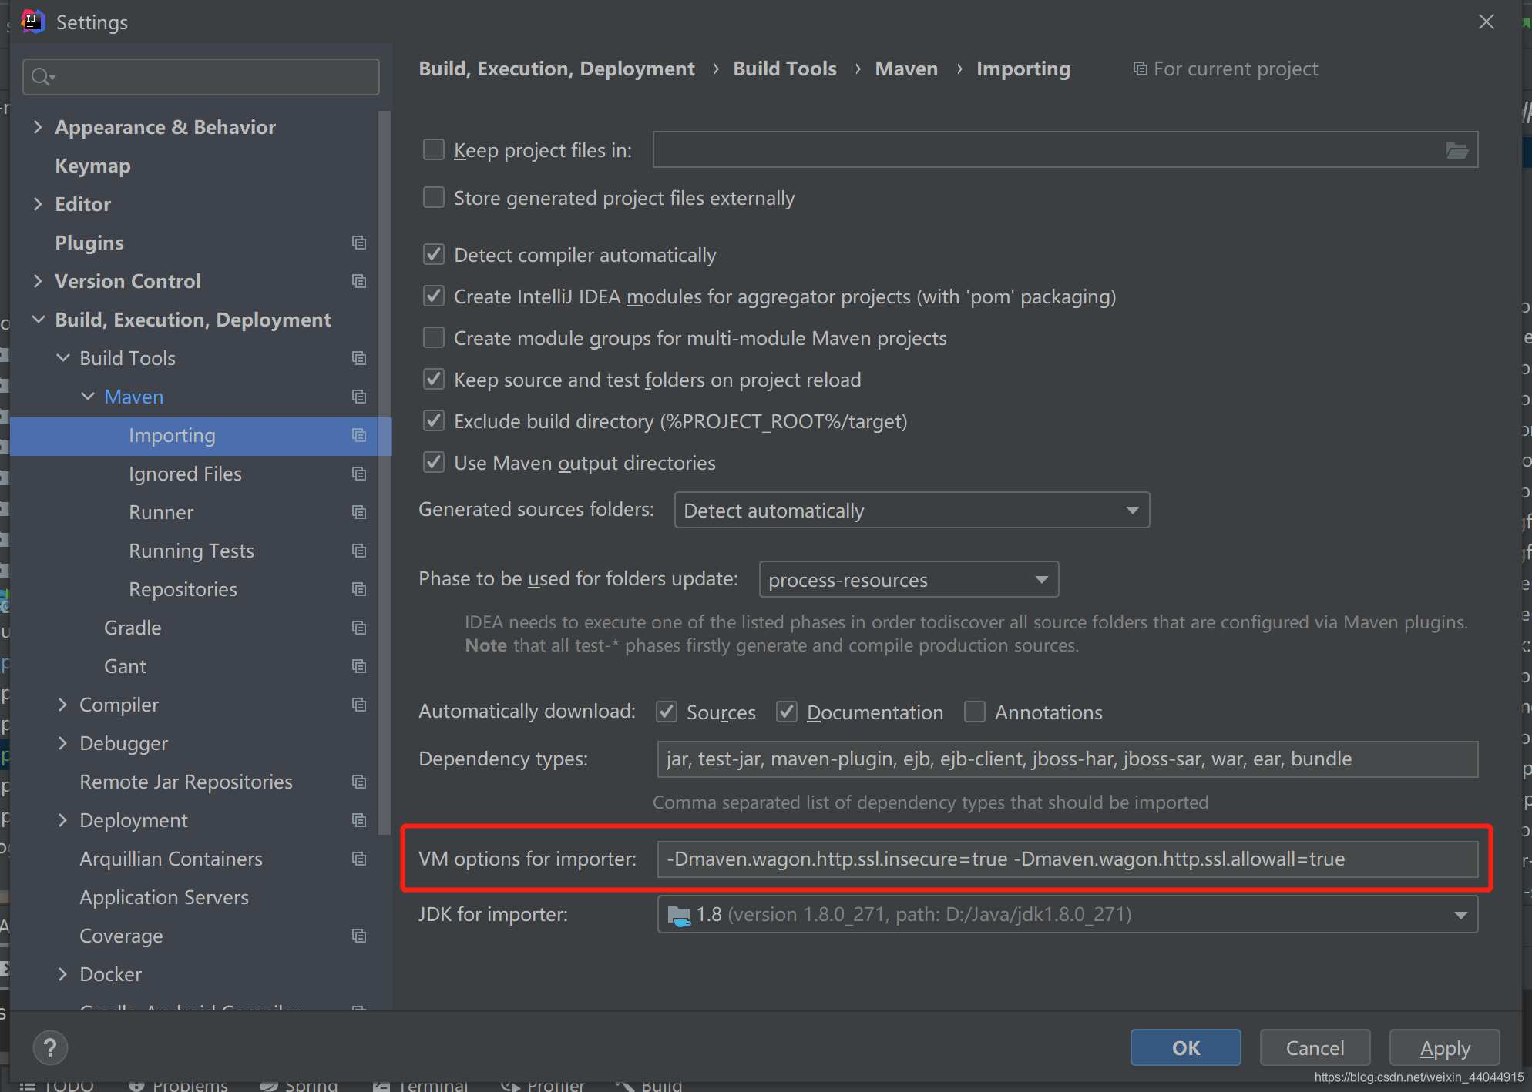Click the help question mark icon
The width and height of the screenshot is (1532, 1092).
[50, 1047]
